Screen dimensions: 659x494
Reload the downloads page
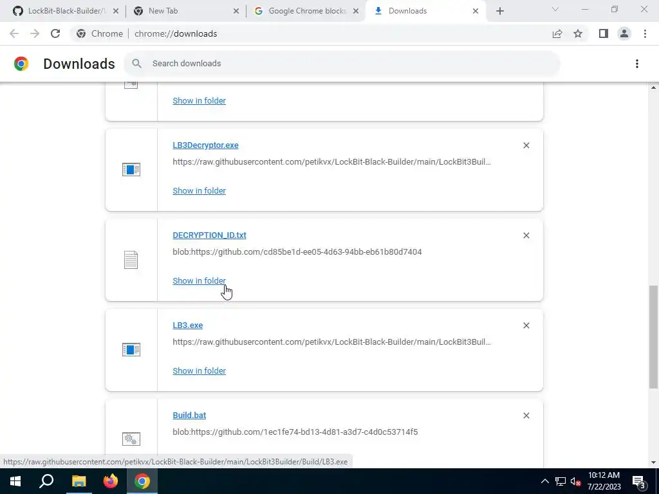pos(55,33)
